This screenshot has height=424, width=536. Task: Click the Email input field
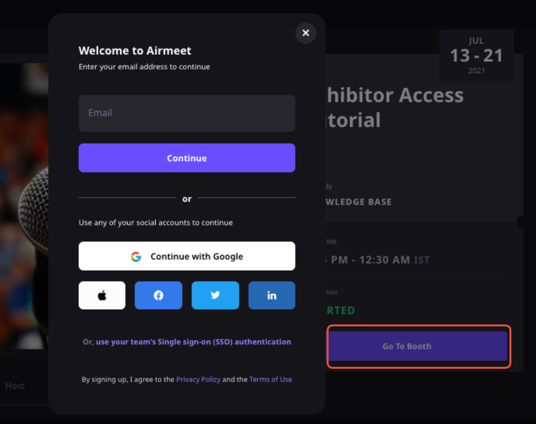click(187, 113)
